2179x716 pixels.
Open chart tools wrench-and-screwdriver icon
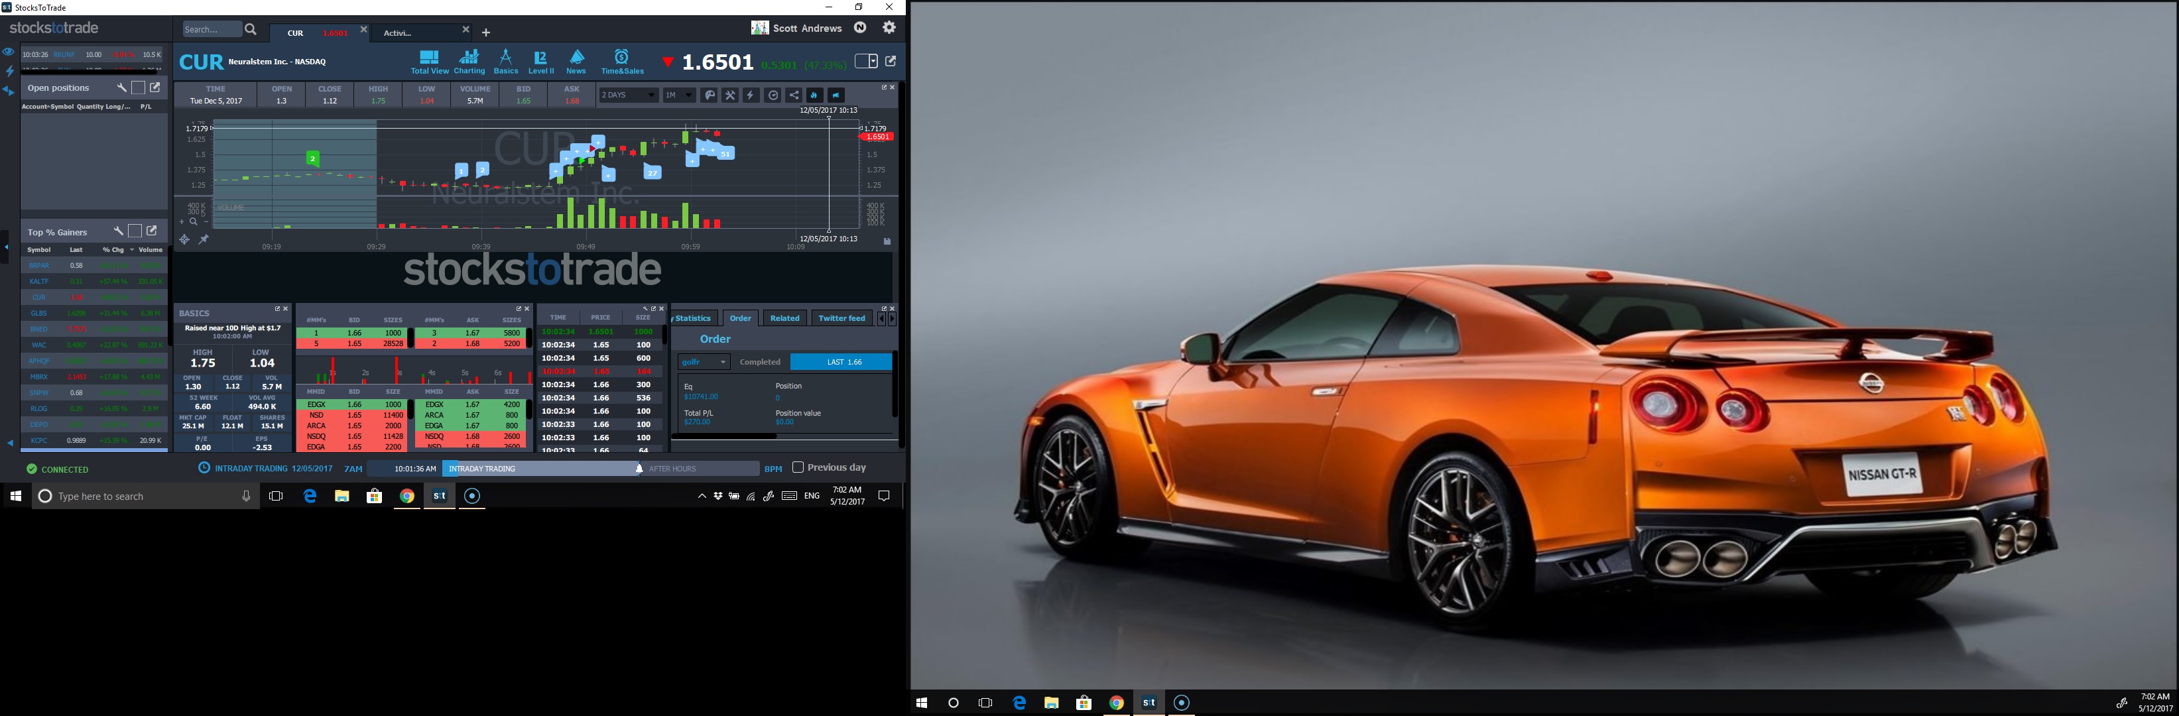pyautogui.click(x=730, y=95)
